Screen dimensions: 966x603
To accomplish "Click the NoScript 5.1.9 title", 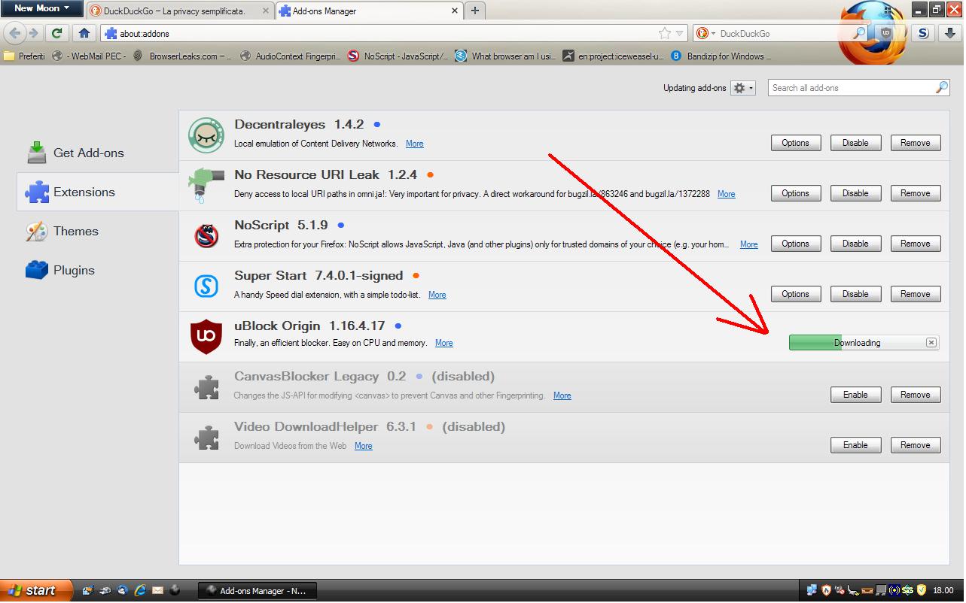I will coord(281,225).
